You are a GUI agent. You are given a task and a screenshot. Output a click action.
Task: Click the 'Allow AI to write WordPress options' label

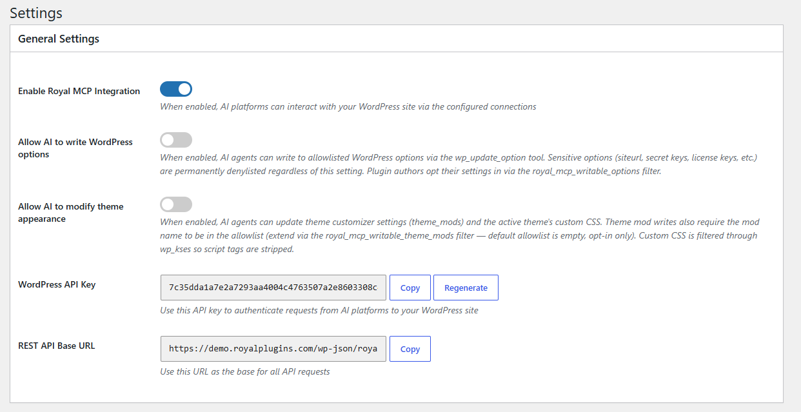pos(75,148)
